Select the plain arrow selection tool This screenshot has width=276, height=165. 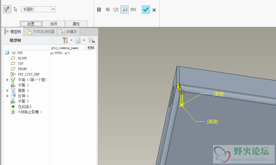click(16, 9)
